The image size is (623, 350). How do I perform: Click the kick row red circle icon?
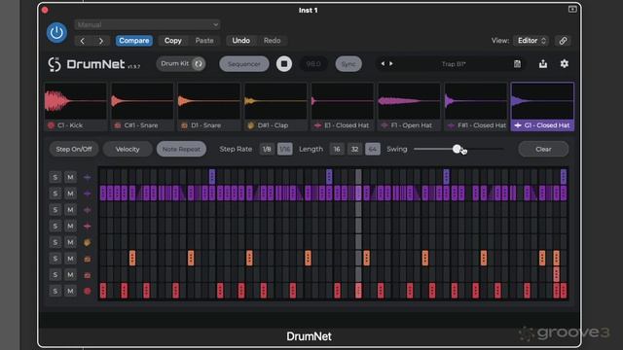pyautogui.click(x=87, y=291)
